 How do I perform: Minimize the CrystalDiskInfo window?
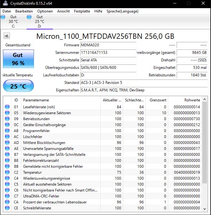(x=174, y=3)
